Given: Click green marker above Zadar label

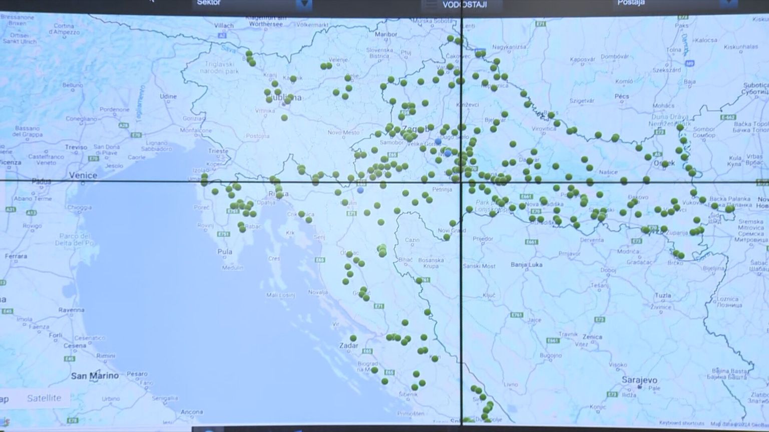Looking at the screenshot, I should coord(353,338).
